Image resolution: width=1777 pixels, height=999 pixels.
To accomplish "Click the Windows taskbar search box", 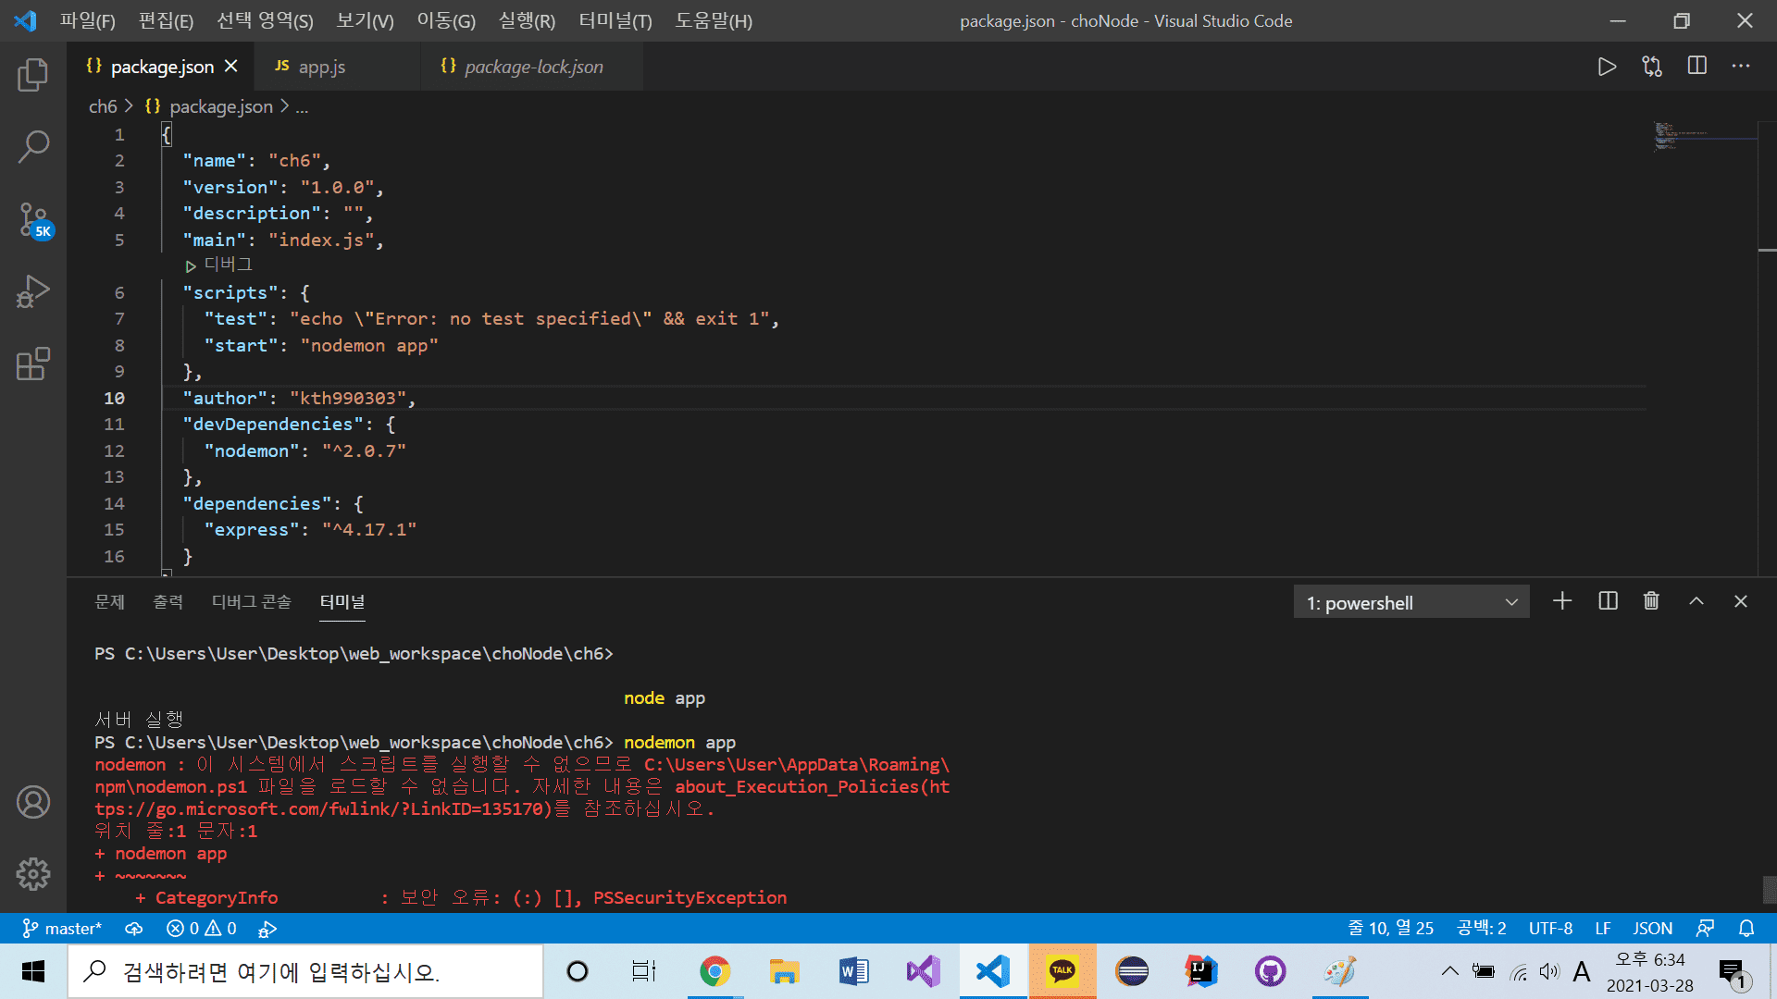I will [306, 971].
